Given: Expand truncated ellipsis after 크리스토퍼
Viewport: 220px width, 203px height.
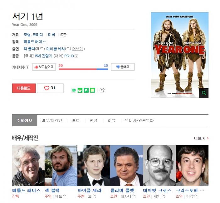Looking at the screenshot, I should (x=202, y=190).
